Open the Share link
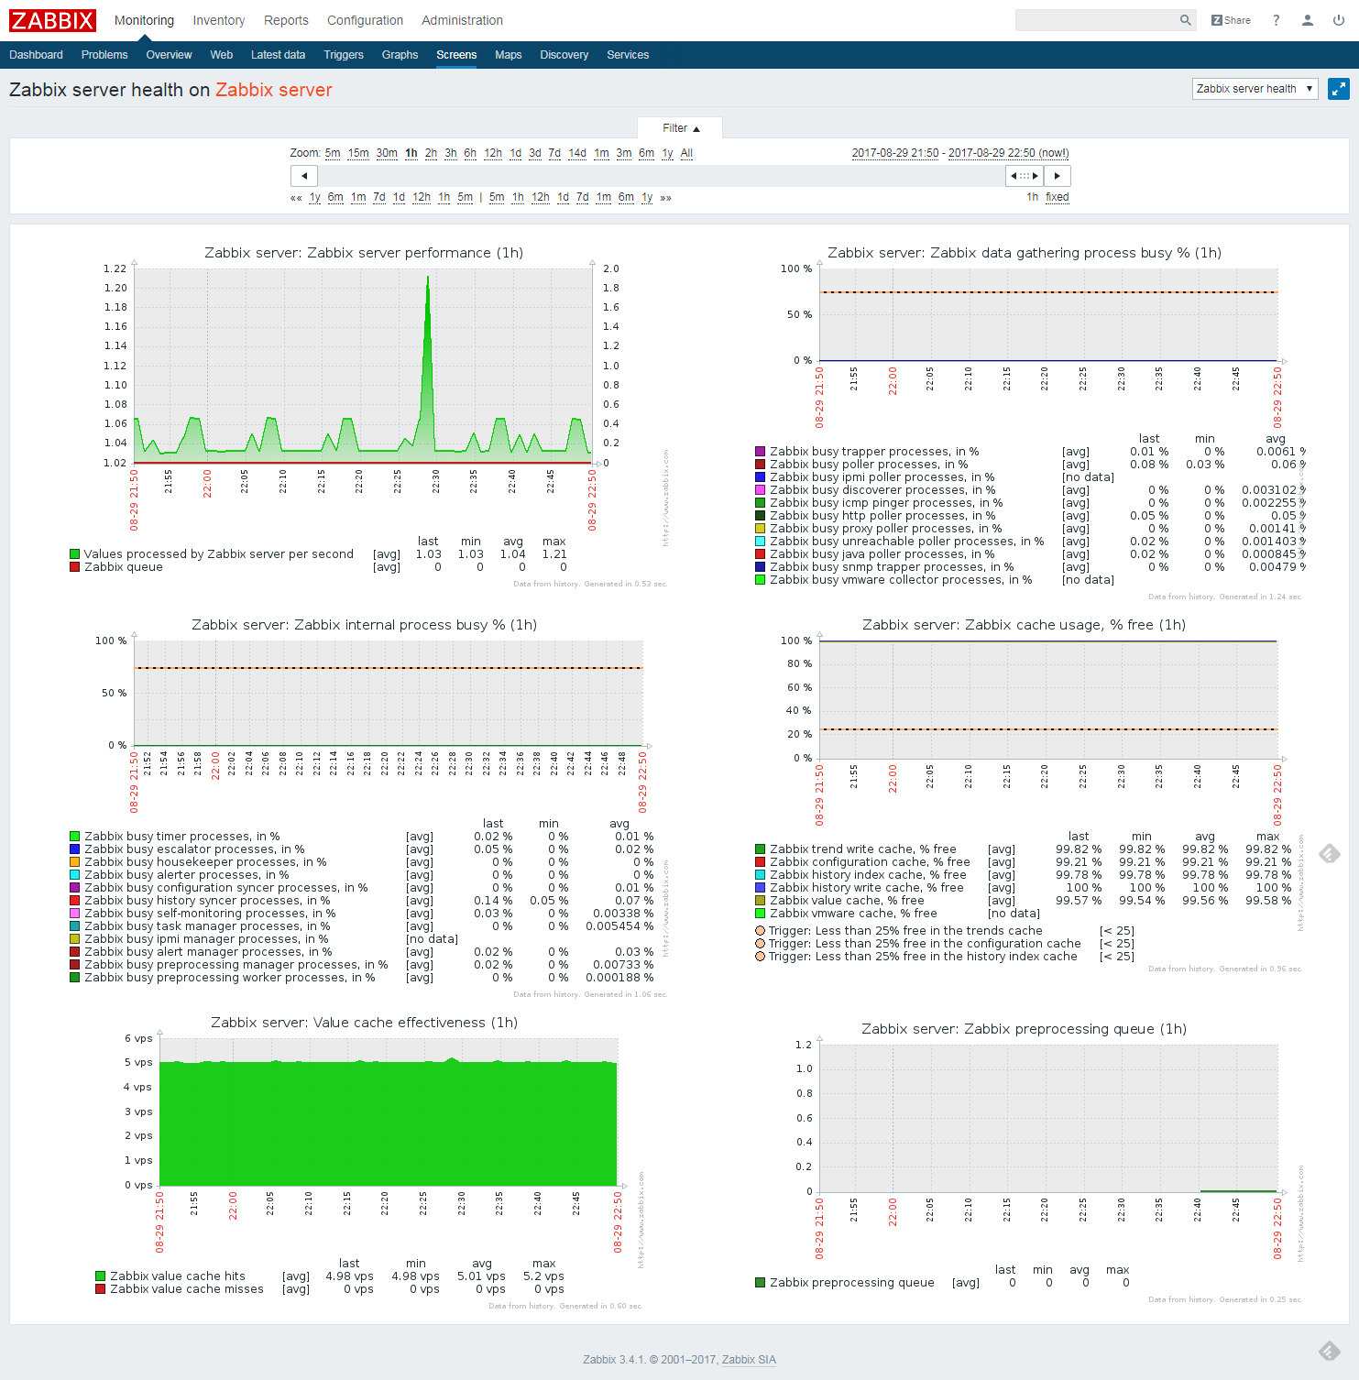The image size is (1359, 1380). click(x=1231, y=20)
